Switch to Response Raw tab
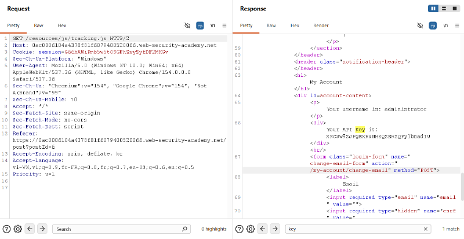 [271, 25]
